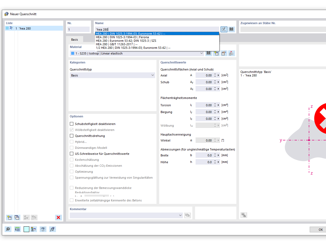Enable US-Schreibweise für Querschnittswerte

(x=72, y=154)
